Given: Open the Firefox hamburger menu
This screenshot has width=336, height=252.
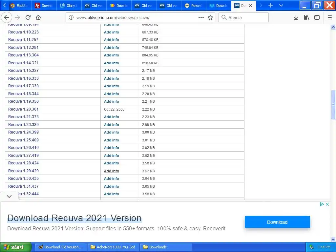Looking at the screenshot, I should [330, 17].
